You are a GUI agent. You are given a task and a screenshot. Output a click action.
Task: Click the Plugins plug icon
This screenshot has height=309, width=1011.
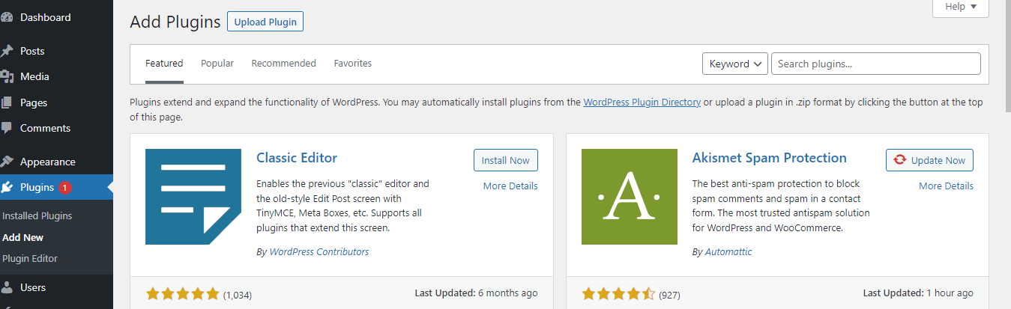[7, 187]
